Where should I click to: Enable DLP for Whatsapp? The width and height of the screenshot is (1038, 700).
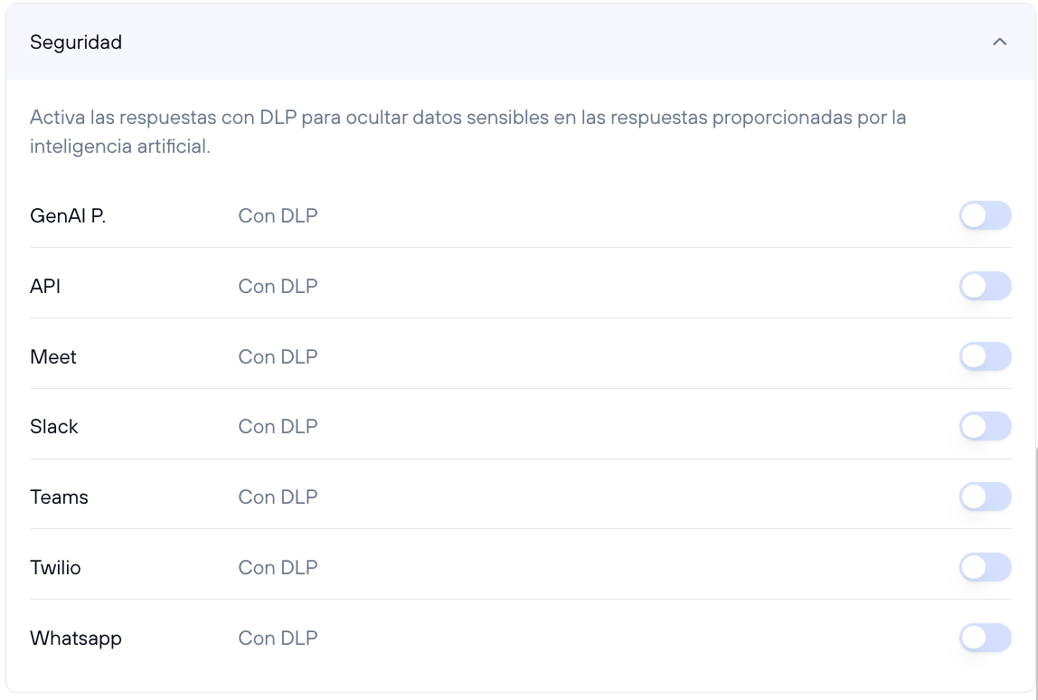coord(985,638)
